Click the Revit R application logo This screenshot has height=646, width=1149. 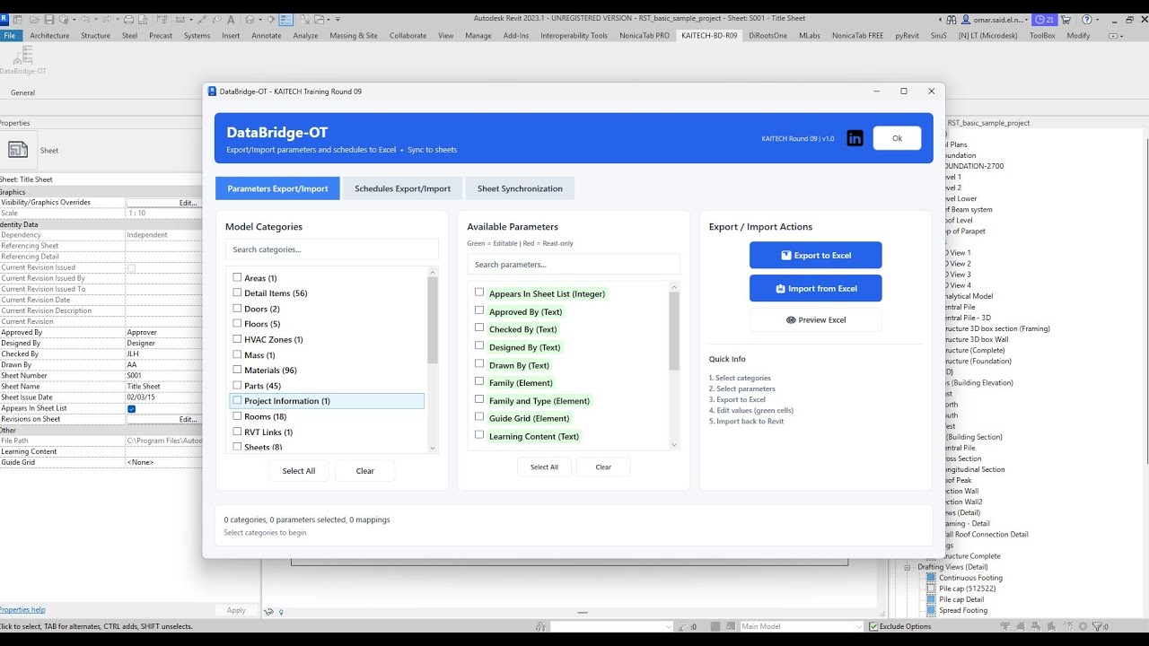pyautogui.click(x=4, y=19)
